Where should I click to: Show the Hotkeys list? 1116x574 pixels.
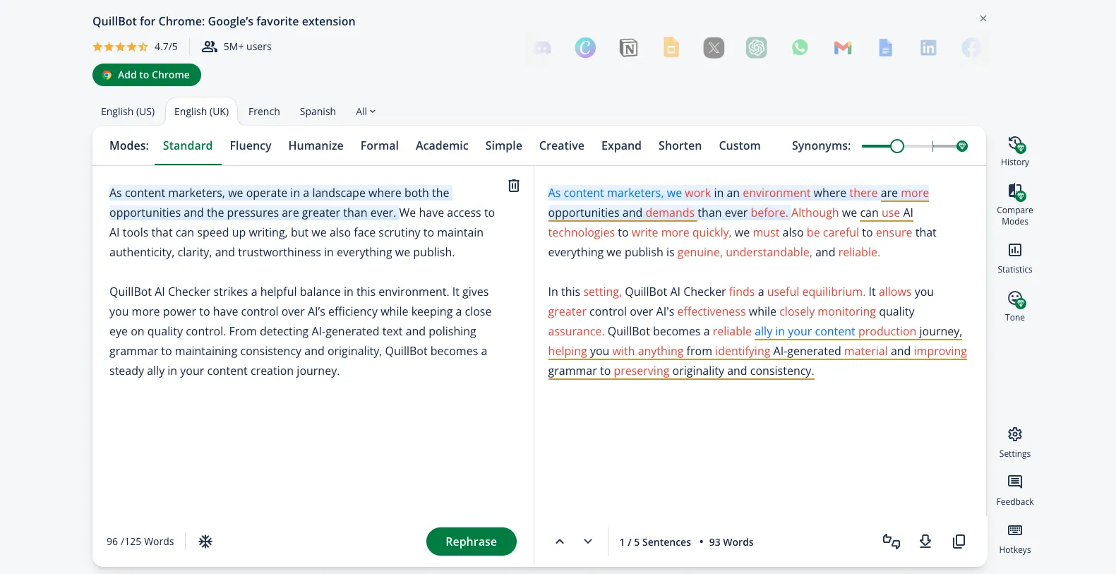click(x=1015, y=539)
